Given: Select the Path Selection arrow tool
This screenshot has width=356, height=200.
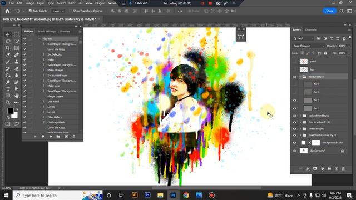Looking at the screenshot, I should point(16,89).
